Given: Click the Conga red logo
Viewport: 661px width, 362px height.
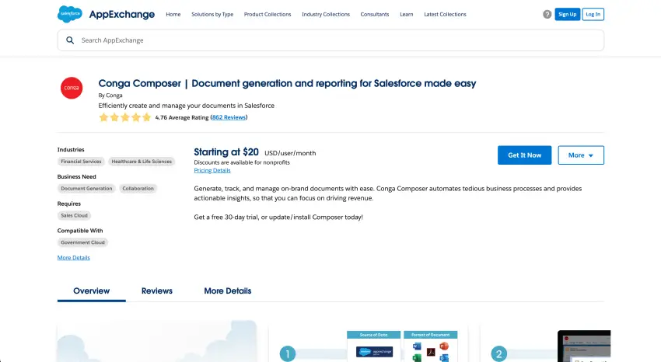Looking at the screenshot, I should click(x=72, y=89).
